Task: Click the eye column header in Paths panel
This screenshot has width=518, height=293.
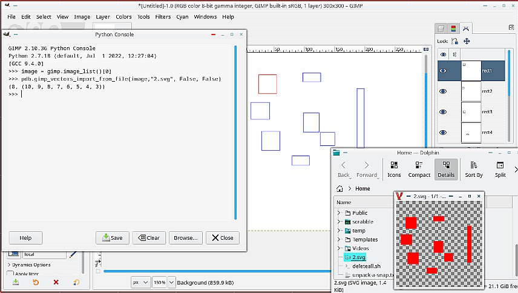Action: tap(443, 54)
